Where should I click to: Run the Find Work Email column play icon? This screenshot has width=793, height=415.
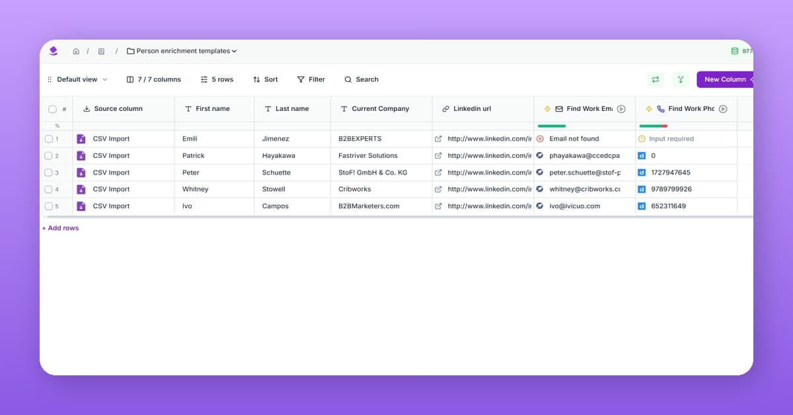tap(621, 109)
